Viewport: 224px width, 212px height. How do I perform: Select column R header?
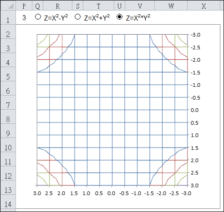(57, 5)
